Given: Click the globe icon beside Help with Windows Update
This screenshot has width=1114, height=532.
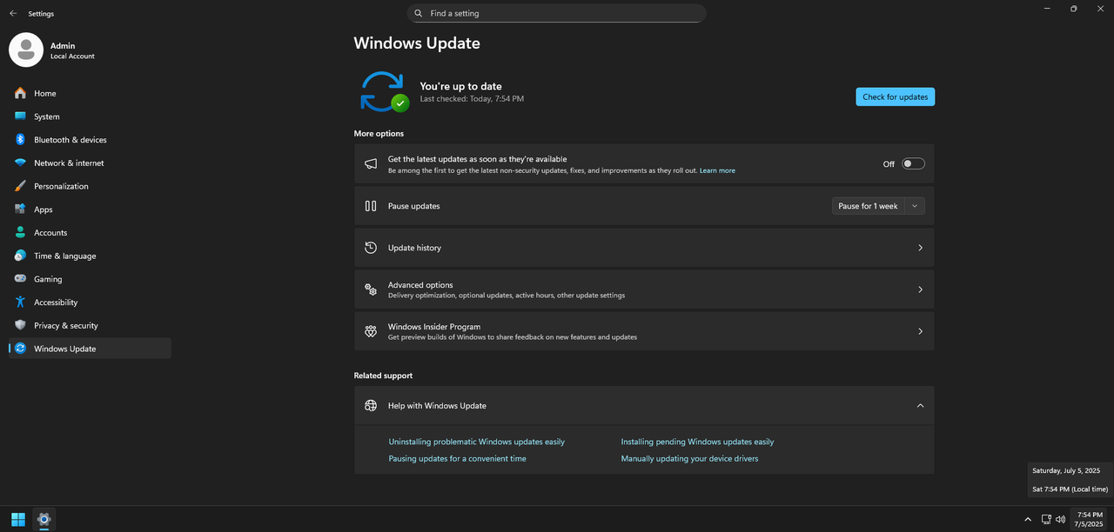Looking at the screenshot, I should pyautogui.click(x=371, y=405).
